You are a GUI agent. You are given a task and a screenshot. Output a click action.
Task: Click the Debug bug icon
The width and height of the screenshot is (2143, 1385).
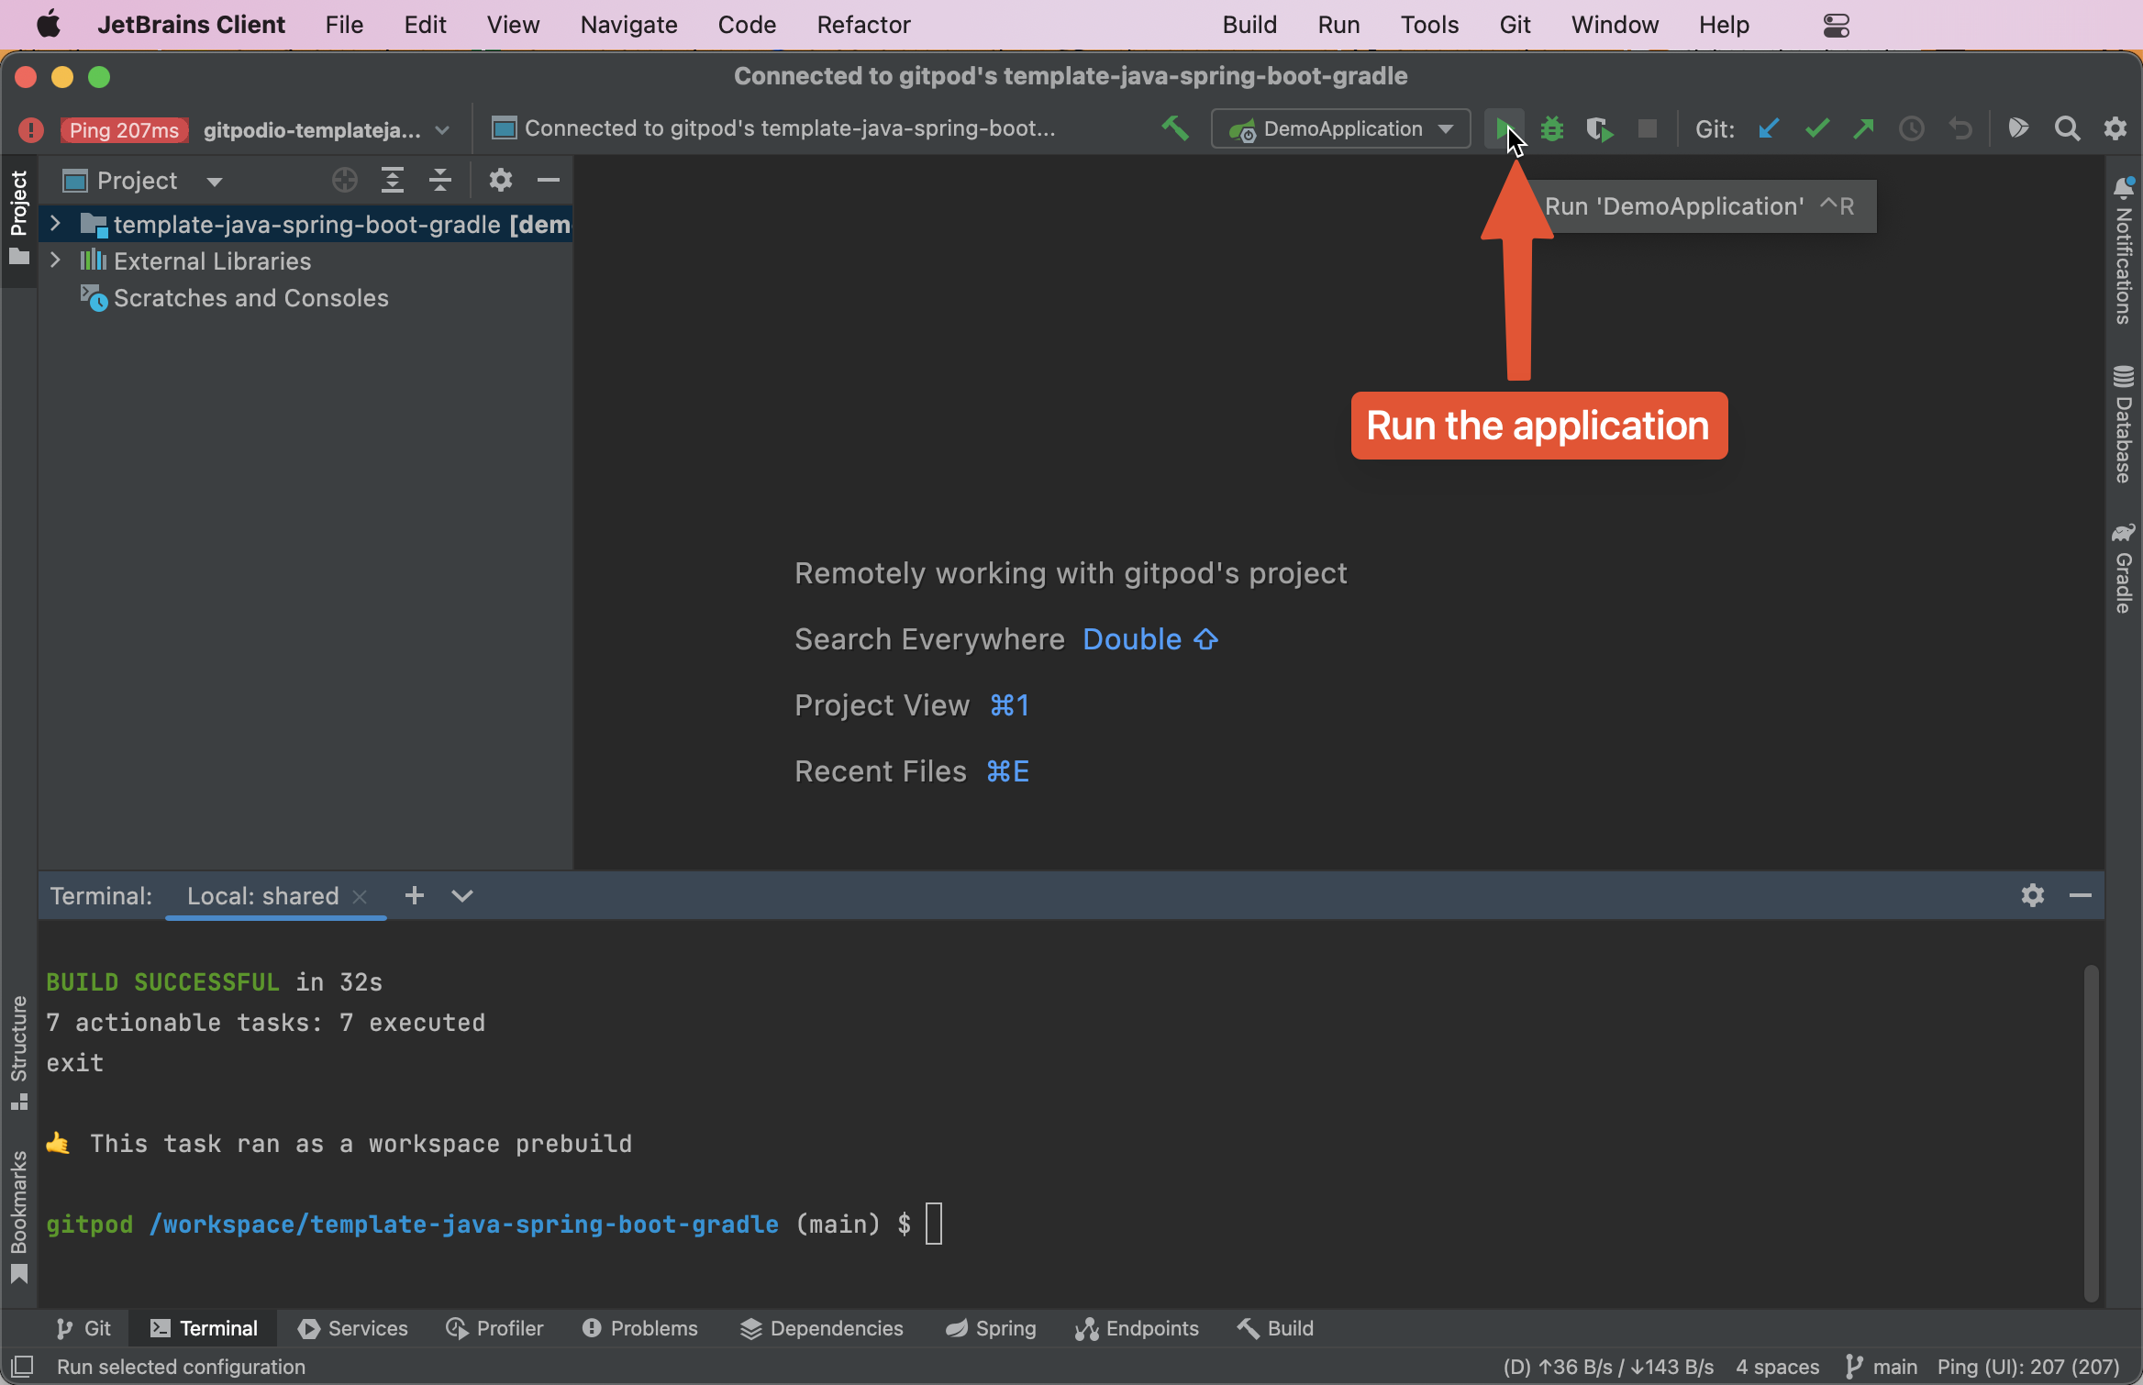(1552, 128)
